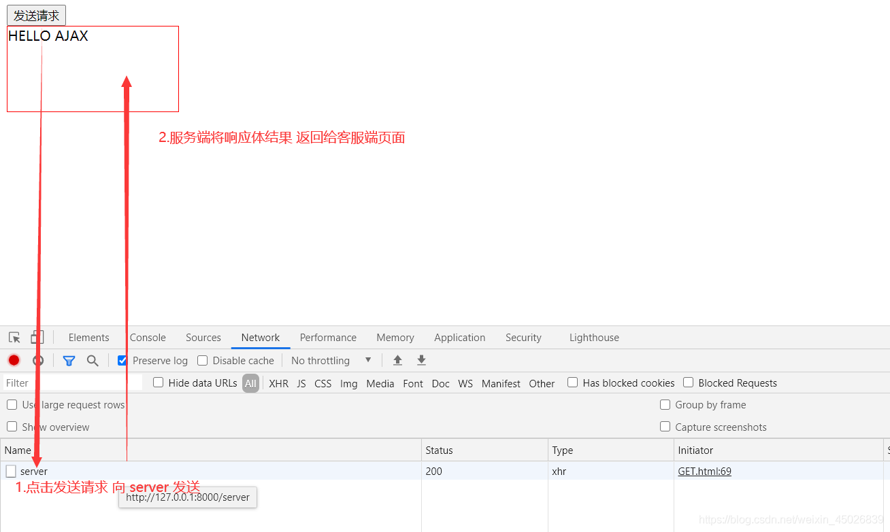Image resolution: width=890 pixels, height=532 pixels.
Task: Import HAR file using the upload icon
Action: (x=397, y=360)
